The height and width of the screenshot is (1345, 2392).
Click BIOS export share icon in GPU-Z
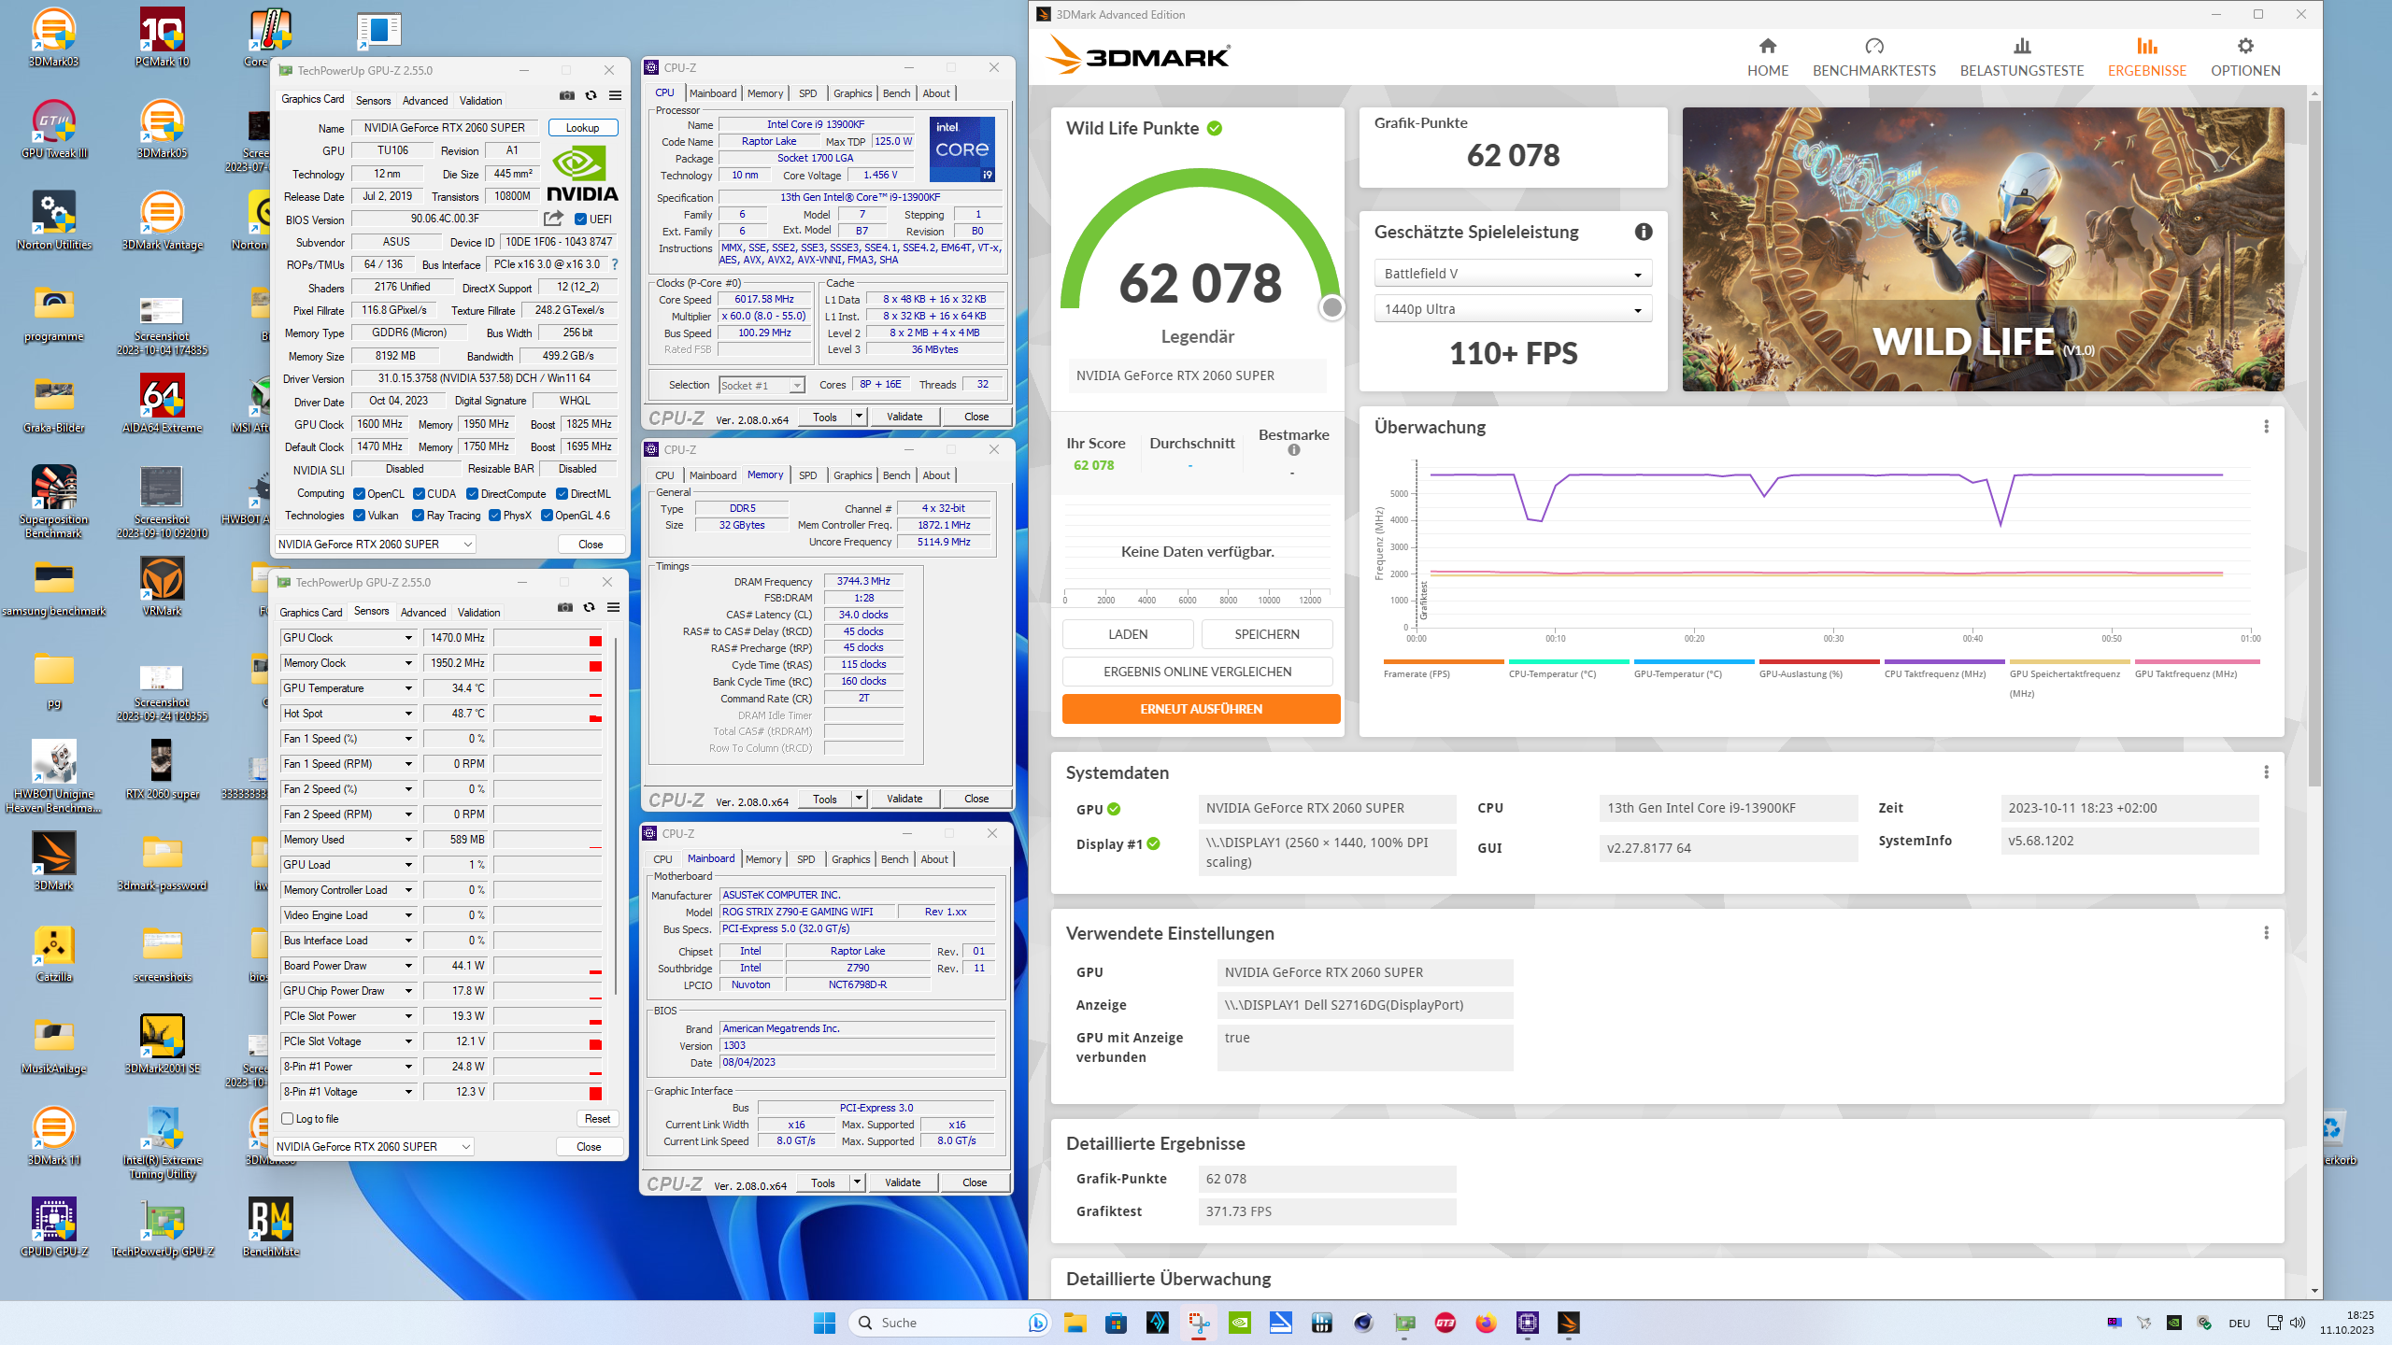coord(553,219)
